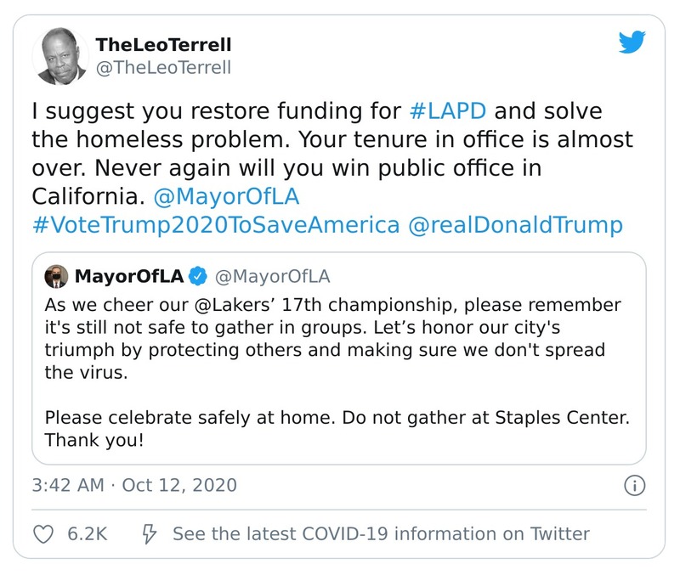Click the @TheLeoTerrell handle
The width and height of the screenshot is (680, 575).
(x=163, y=67)
